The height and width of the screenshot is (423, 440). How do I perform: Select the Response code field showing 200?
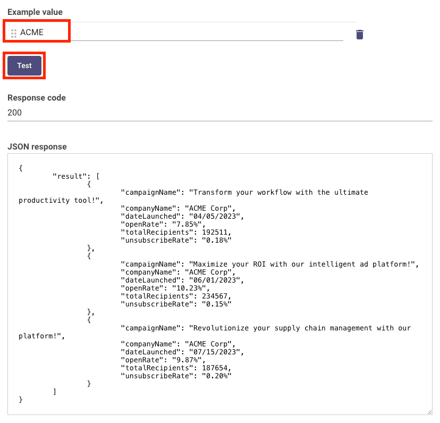point(219,113)
